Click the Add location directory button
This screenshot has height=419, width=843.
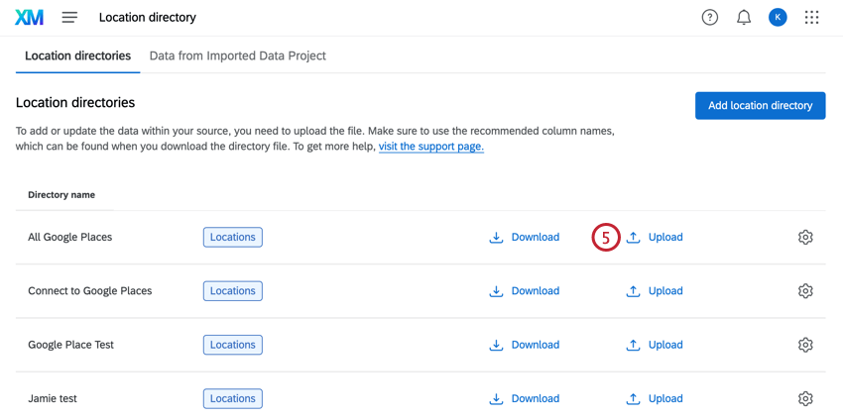(761, 105)
